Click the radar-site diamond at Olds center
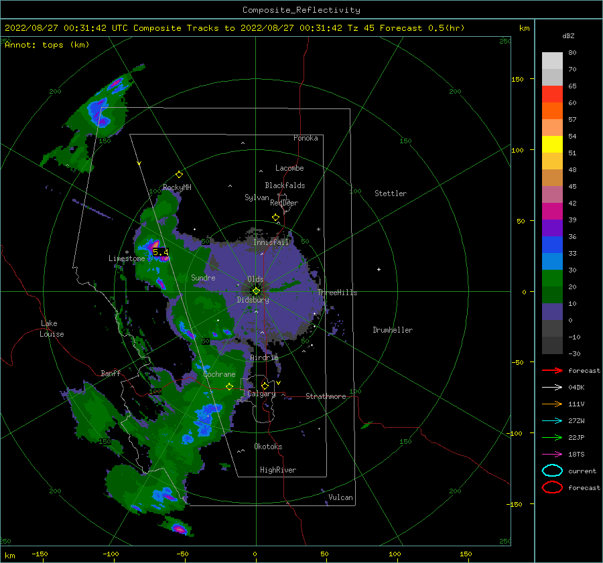Image resolution: width=603 pixels, height=563 pixels. [256, 291]
